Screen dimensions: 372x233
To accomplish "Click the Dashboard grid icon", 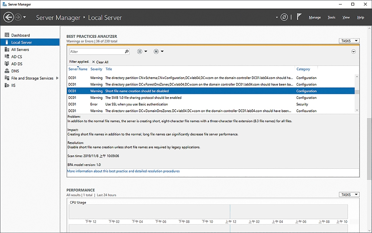I will [7, 35].
